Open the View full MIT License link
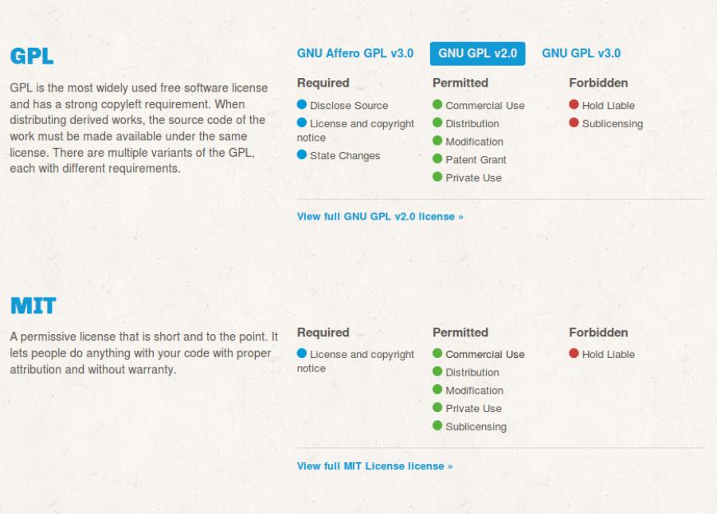The height and width of the screenshot is (514, 717). coord(374,466)
